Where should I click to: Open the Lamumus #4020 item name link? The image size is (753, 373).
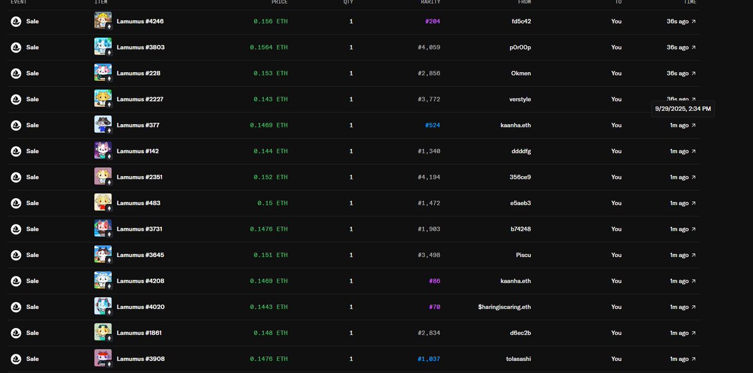coord(141,307)
